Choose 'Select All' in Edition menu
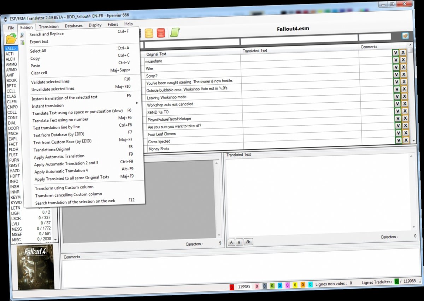This screenshot has width=424, height=301. point(38,51)
